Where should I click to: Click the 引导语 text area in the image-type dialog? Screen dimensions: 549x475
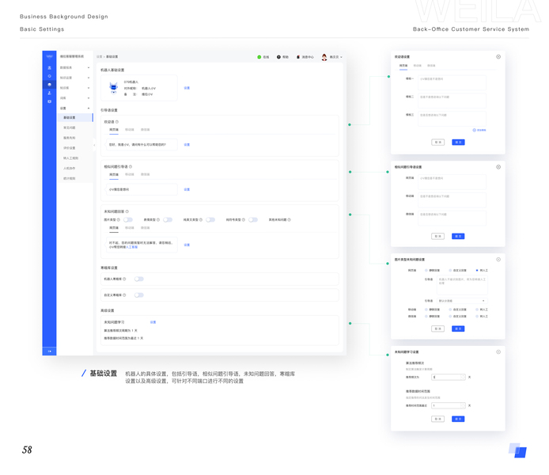(x=462, y=285)
